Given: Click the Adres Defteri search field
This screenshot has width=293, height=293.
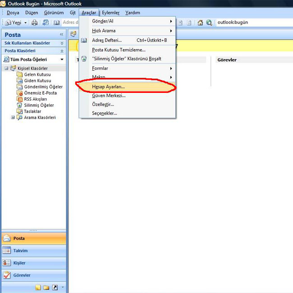Looking at the screenshot, I should pyautogui.click(x=70, y=23).
